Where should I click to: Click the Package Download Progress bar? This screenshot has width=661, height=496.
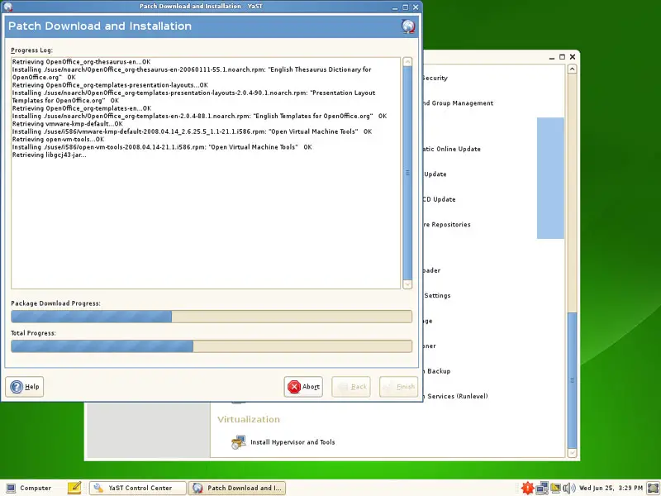212,317
